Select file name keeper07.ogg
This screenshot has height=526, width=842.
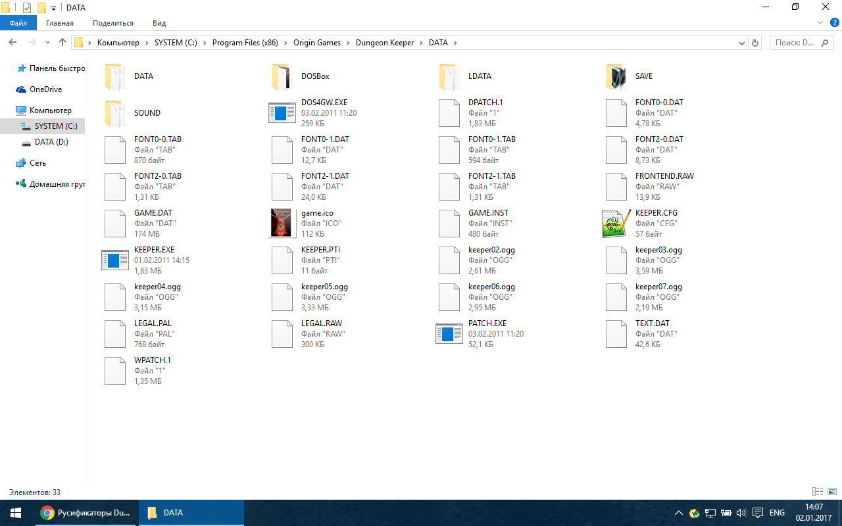coord(658,287)
